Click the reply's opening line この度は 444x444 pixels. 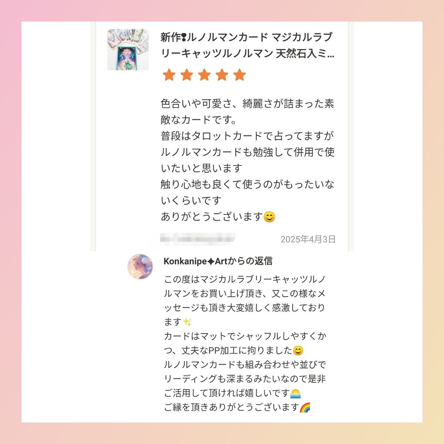(x=245, y=279)
